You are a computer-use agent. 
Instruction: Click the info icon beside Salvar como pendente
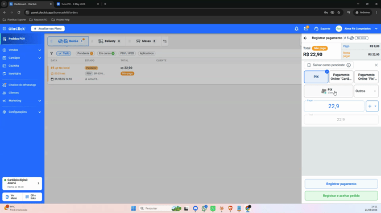pyautogui.click(x=349, y=65)
